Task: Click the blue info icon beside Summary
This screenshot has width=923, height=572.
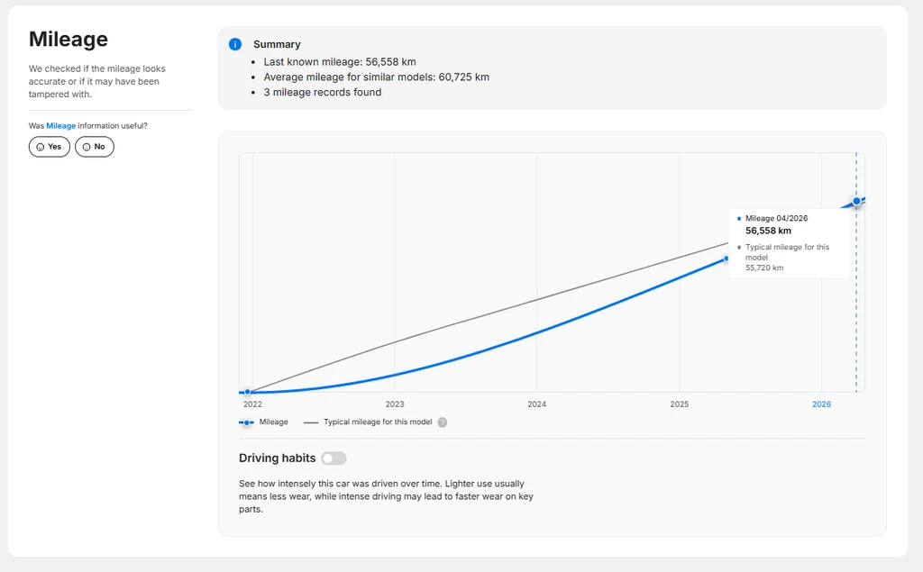Action: click(x=235, y=44)
